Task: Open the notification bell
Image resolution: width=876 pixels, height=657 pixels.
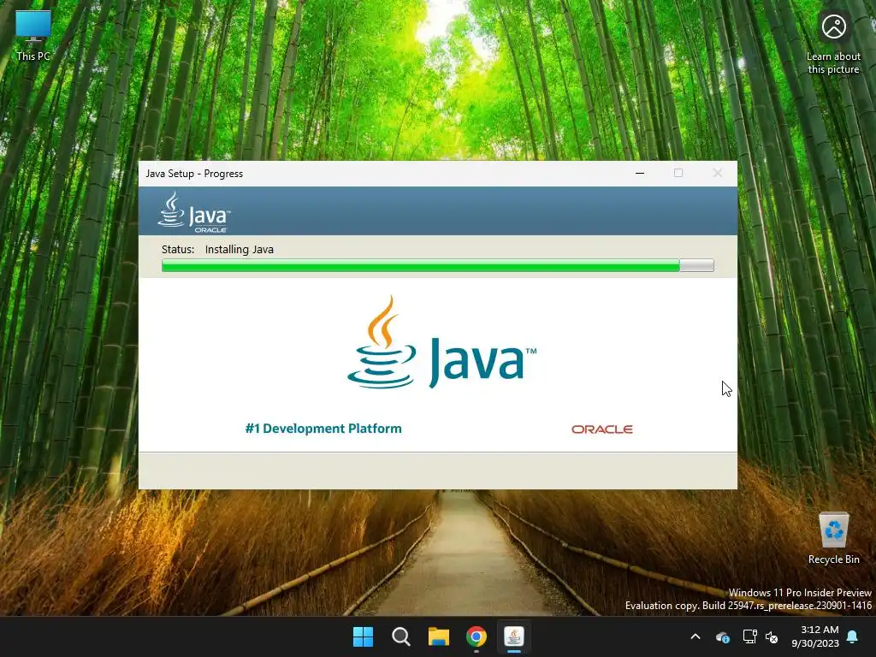Action: tap(853, 636)
